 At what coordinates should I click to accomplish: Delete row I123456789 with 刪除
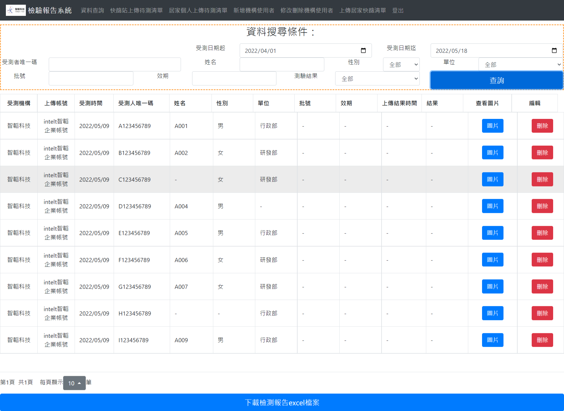coord(542,340)
